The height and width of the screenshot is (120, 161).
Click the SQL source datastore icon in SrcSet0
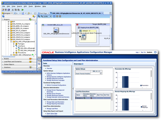(x=56, y=30)
